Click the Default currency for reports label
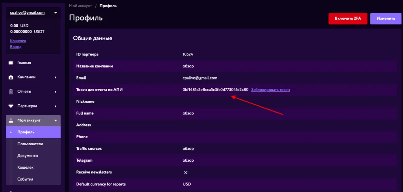The height and width of the screenshot is (192, 403). pos(101,184)
